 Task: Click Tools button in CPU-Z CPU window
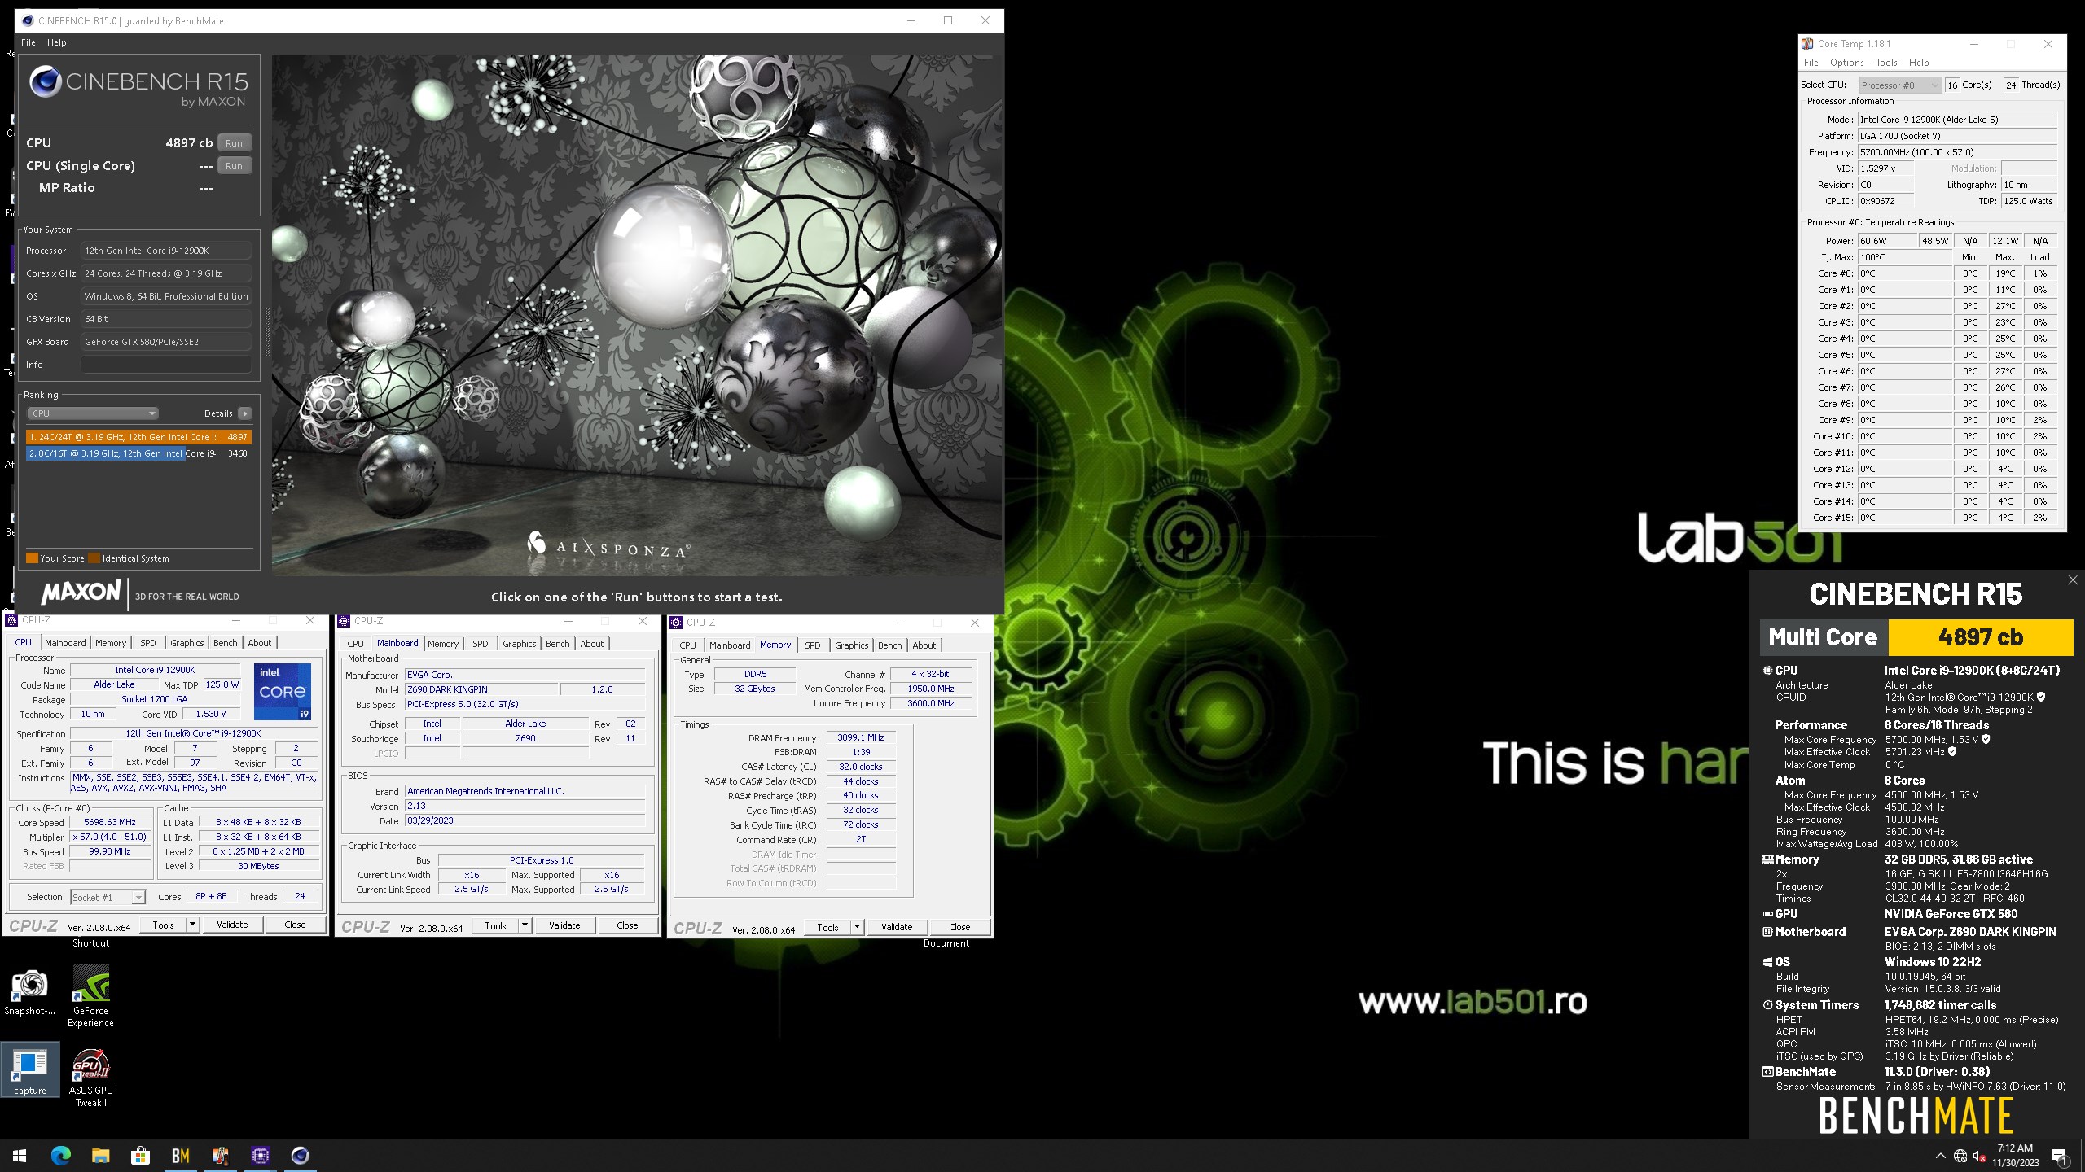(x=163, y=925)
